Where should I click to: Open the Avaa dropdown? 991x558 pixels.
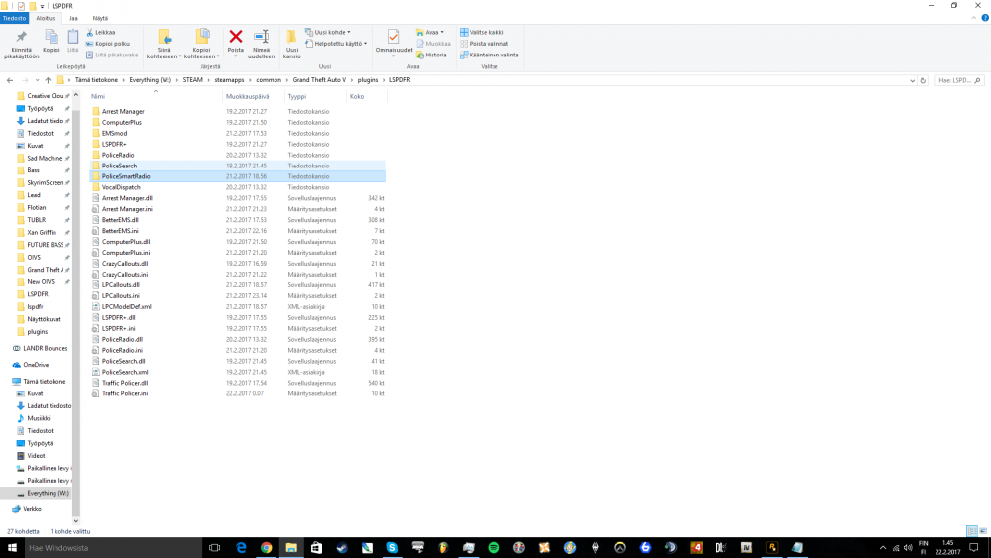point(430,33)
